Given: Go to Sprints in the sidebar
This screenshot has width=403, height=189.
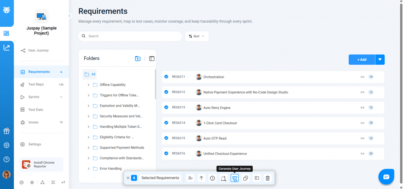Looking at the screenshot, I should pos(33,97).
